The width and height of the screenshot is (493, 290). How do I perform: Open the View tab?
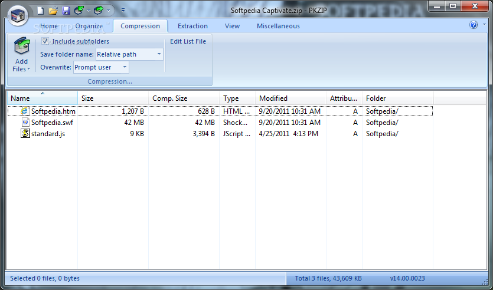233,26
